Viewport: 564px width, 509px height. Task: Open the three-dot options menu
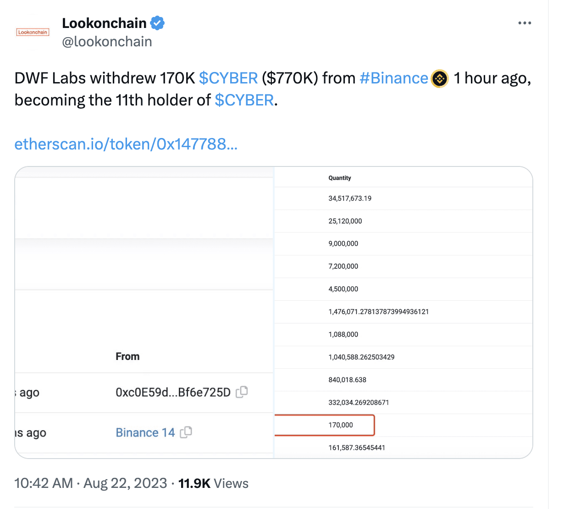point(524,22)
